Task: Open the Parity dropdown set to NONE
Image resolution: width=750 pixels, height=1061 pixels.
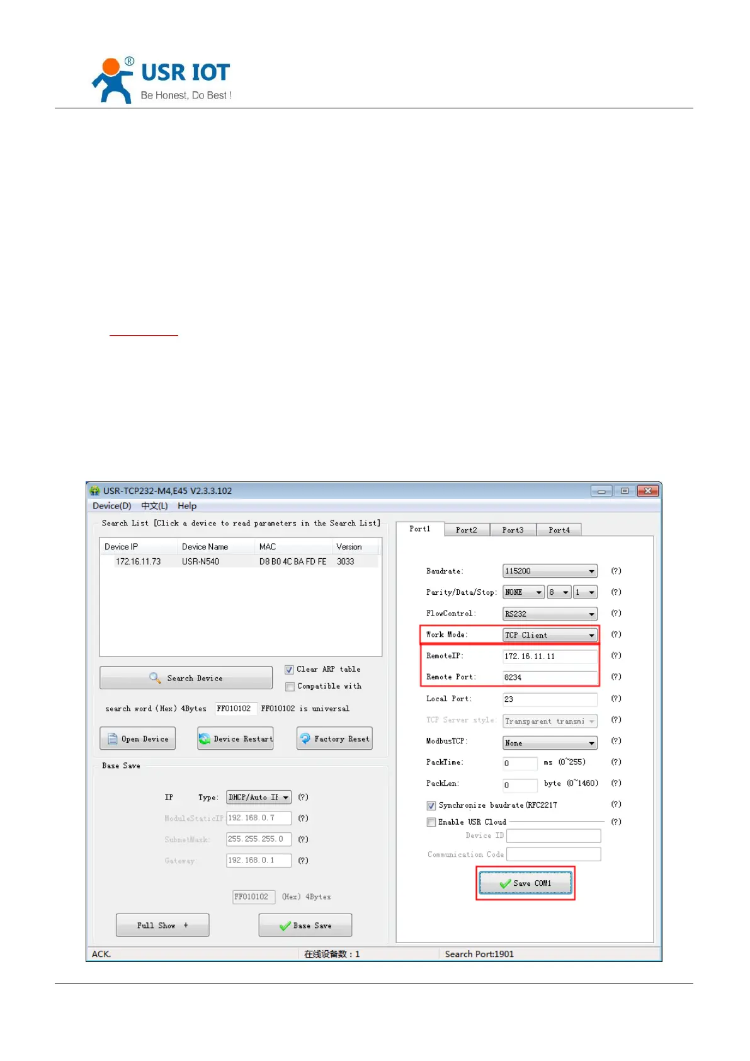Action: pos(523,593)
